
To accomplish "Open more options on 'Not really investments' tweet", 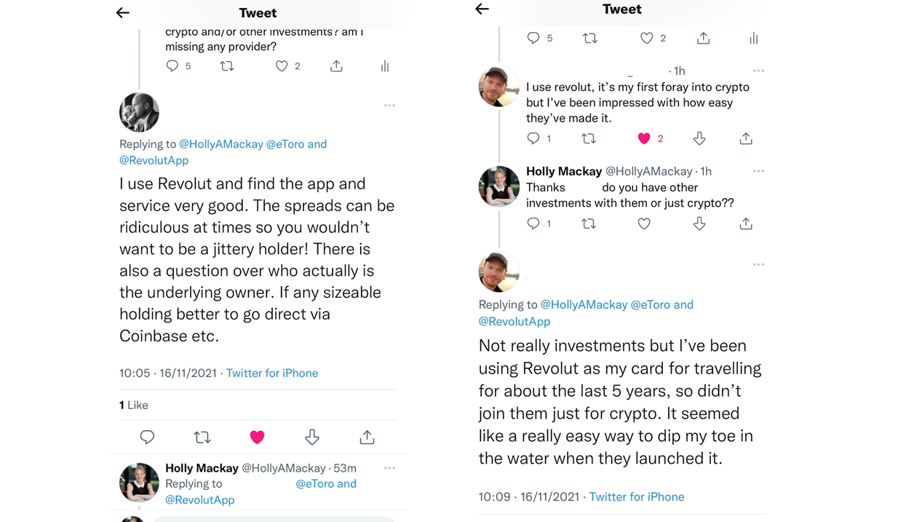I will click(x=758, y=264).
